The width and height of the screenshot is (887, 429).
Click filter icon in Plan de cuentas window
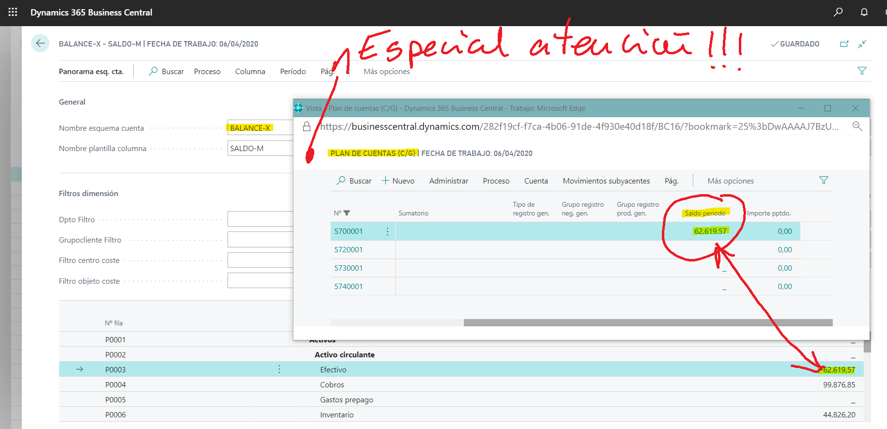824,180
